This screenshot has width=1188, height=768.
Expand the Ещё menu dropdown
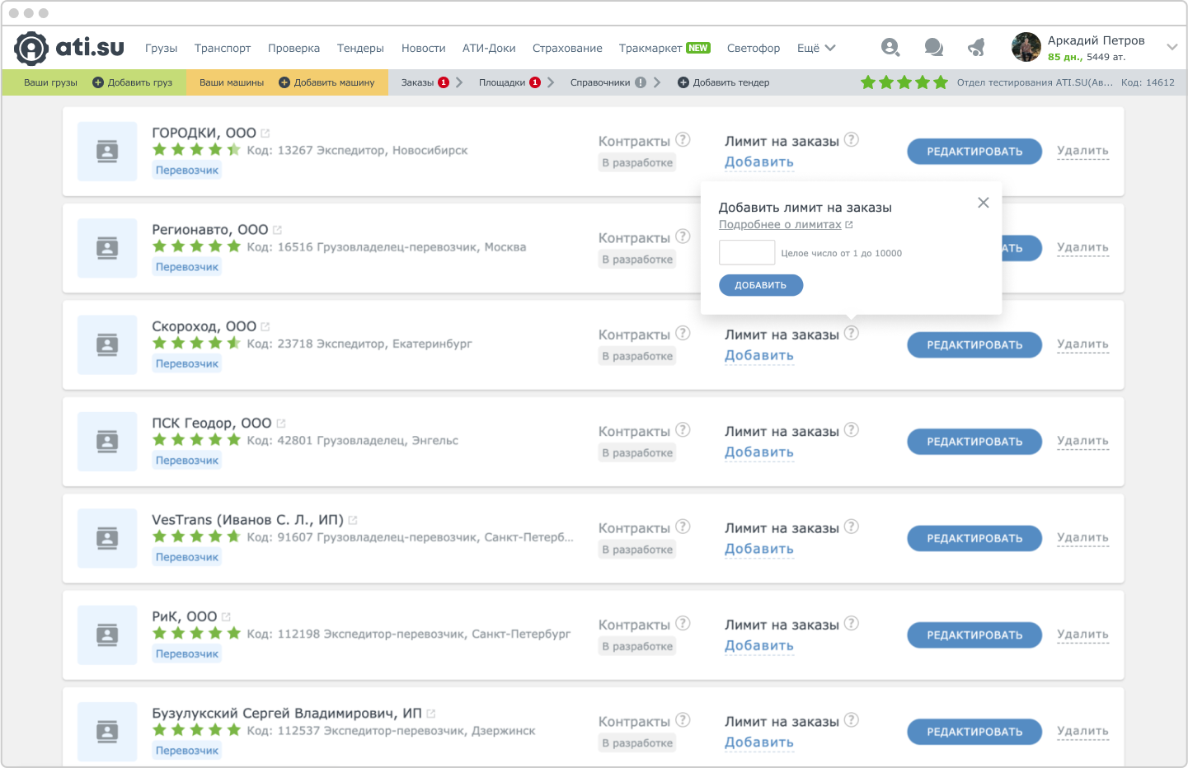(816, 49)
